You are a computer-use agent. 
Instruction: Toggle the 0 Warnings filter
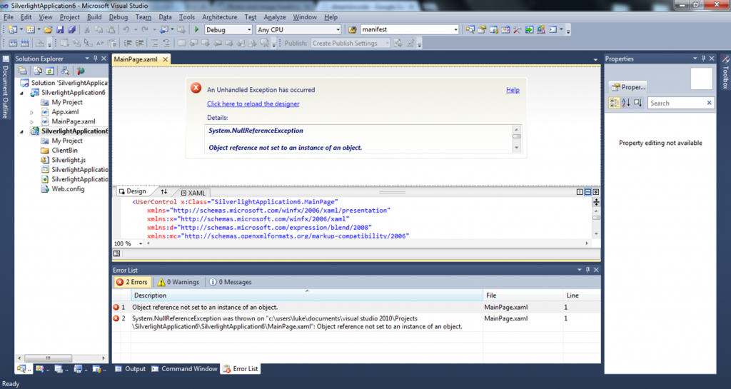coord(178,282)
